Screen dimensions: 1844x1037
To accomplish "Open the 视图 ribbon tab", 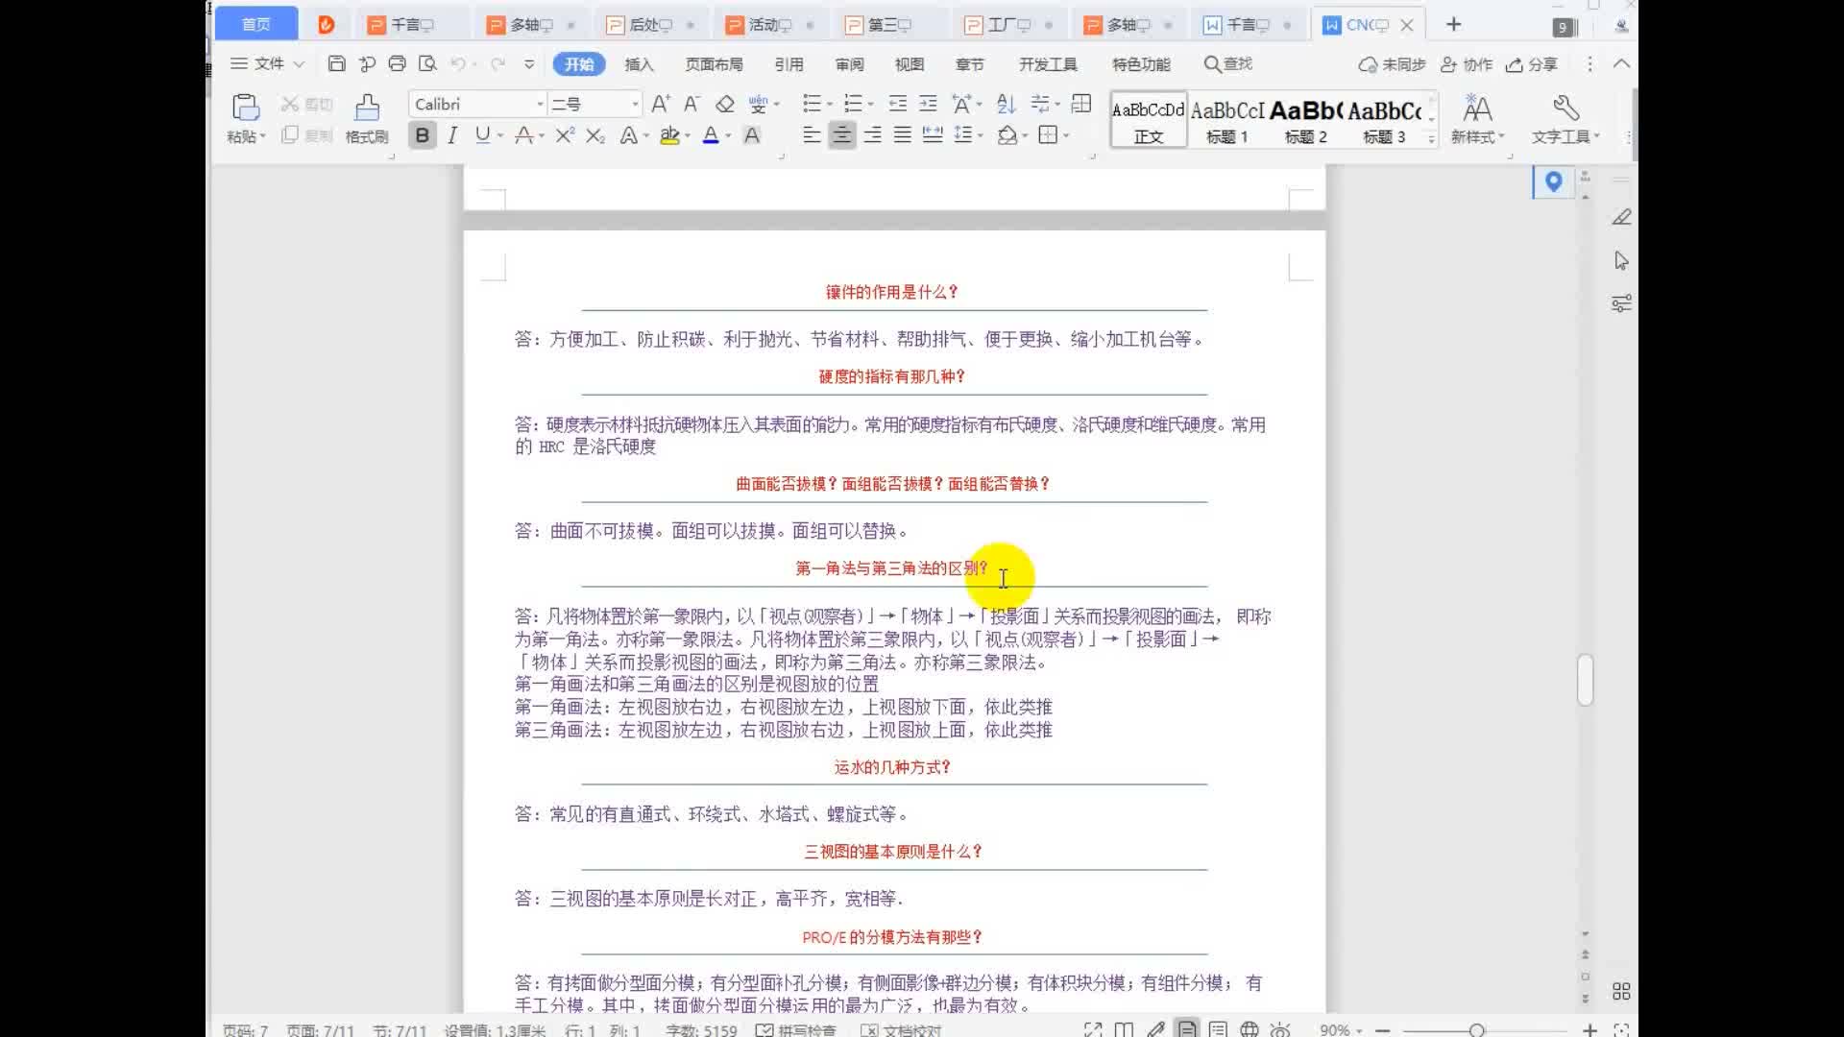I will pyautogui.click(x=909, y=64).
